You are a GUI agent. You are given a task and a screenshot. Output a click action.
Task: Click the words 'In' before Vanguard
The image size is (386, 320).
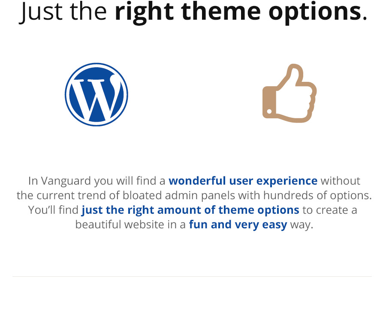click(33, 181)
